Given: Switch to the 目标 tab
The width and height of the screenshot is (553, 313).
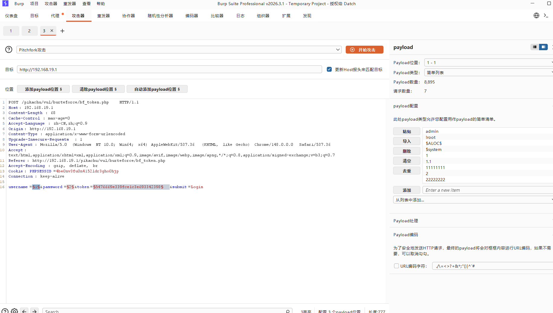Looking at the screenshot, I should coord(34,16).
